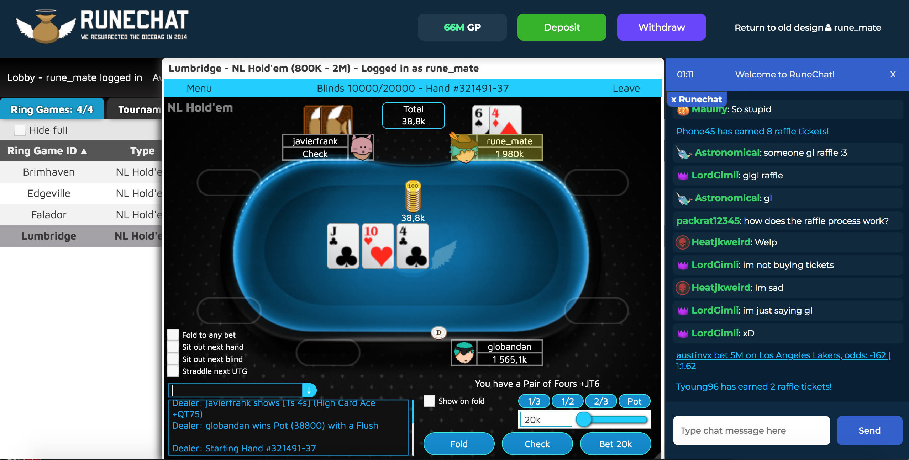
Task: Click the dealer D button chip
Action: [x=438, y=332]
